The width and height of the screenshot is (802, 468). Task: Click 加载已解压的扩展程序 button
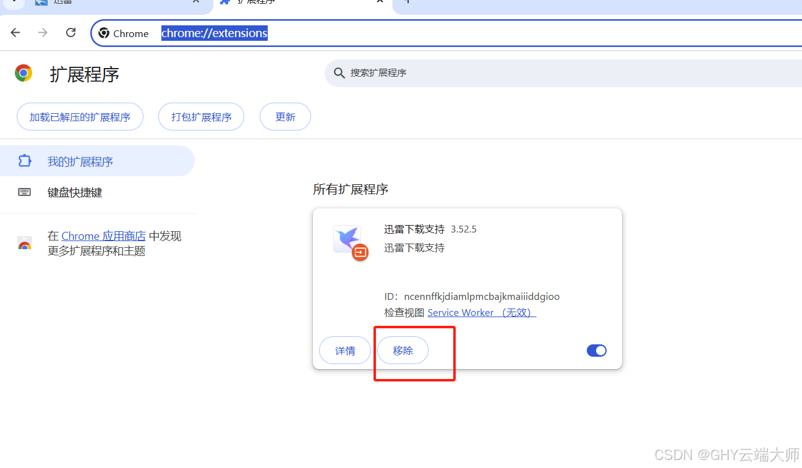coord(80,117)
